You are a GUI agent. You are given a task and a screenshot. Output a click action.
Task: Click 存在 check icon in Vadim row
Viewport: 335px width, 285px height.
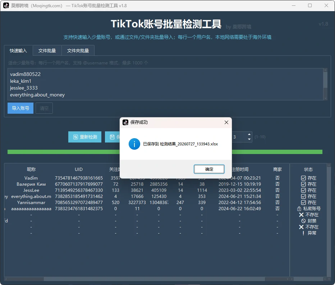(303, 178)
